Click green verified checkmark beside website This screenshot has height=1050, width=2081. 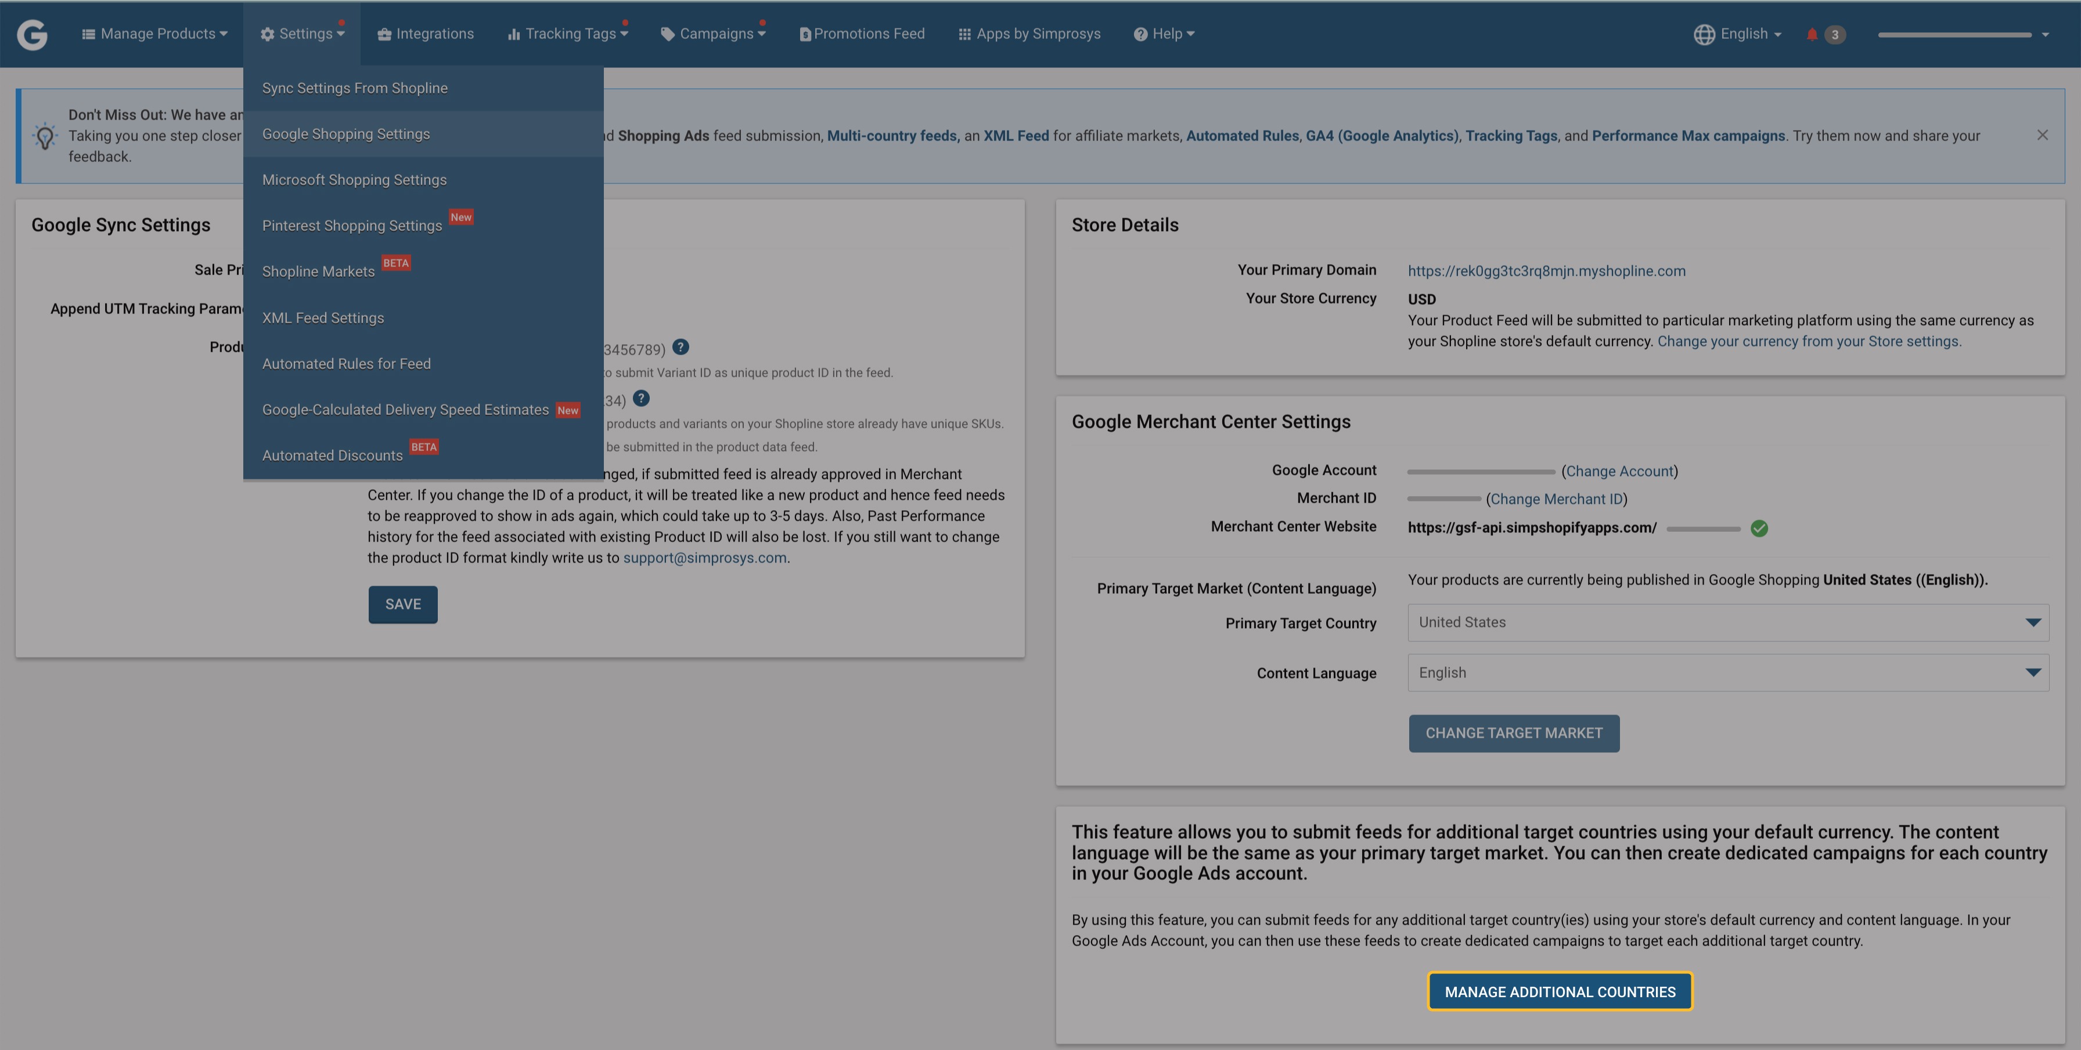click(1759, 528)
